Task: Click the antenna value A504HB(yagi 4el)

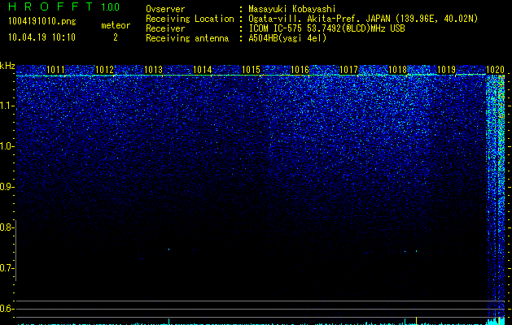Action: 287,38
